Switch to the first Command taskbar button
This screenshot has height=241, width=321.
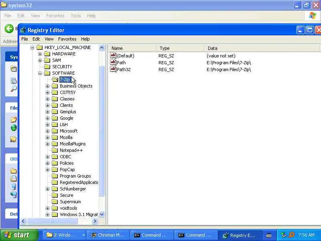(x=152, y=235)
